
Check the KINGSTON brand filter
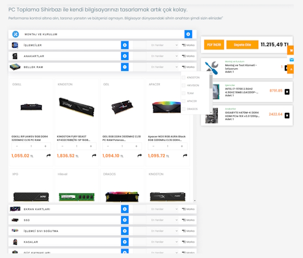183,78
